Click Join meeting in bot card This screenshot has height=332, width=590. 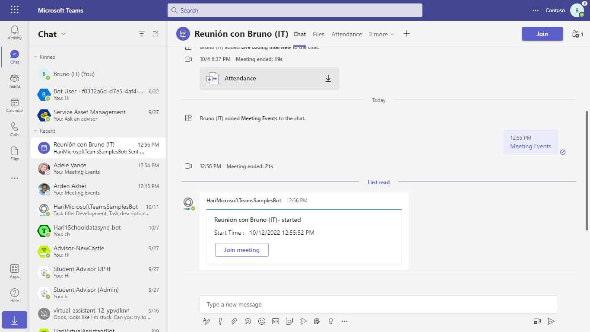(242, 250)
